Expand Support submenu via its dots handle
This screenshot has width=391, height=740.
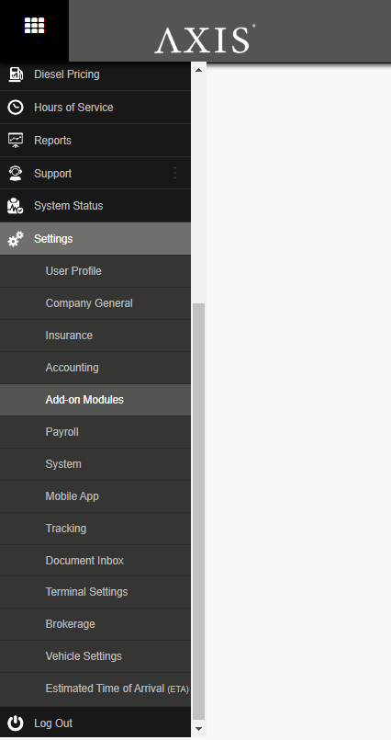(x=175, y=173)
